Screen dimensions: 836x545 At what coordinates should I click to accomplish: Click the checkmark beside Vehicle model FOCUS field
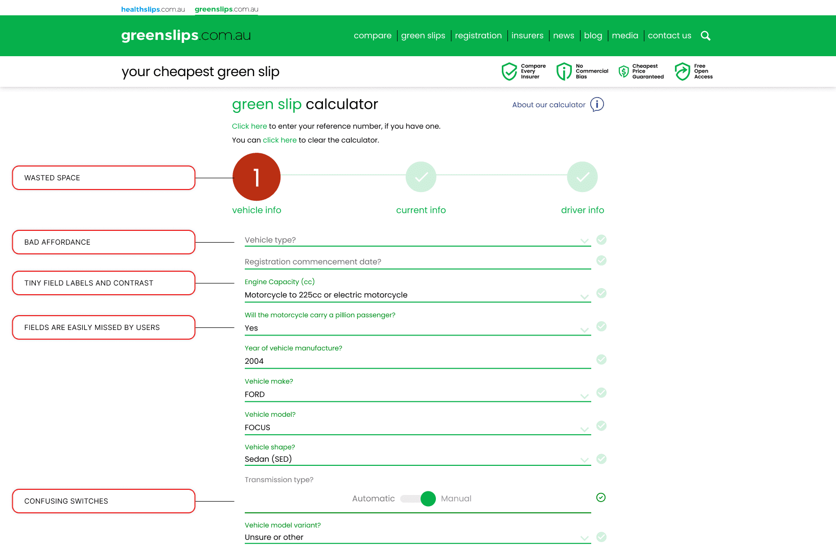[601, 426]
